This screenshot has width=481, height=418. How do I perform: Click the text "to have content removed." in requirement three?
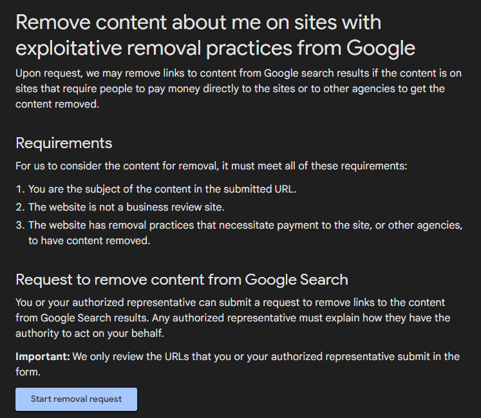(89, 241)
